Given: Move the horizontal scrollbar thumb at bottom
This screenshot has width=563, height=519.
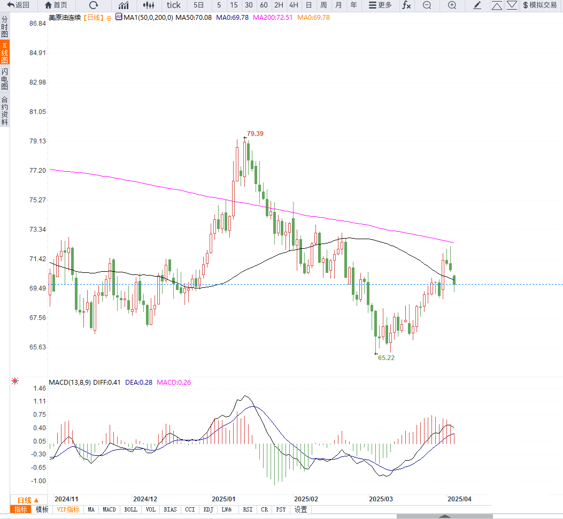Looking at the screenshot, I should pos(444,516).
